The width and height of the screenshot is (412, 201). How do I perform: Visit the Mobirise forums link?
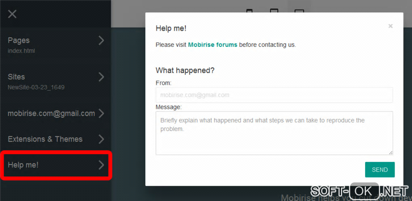212,45
